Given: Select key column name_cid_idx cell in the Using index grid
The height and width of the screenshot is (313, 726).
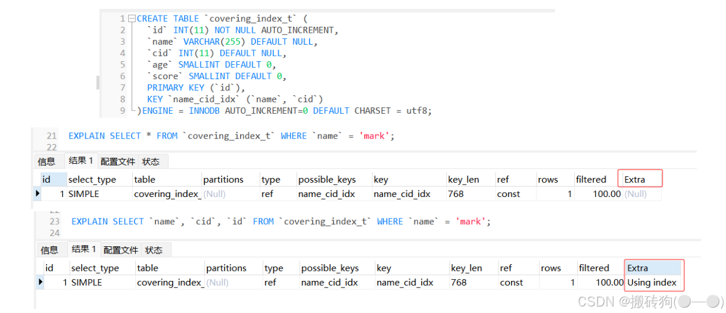Looking at the screenshot, I should pyautogui.click(x=412, y=282).
